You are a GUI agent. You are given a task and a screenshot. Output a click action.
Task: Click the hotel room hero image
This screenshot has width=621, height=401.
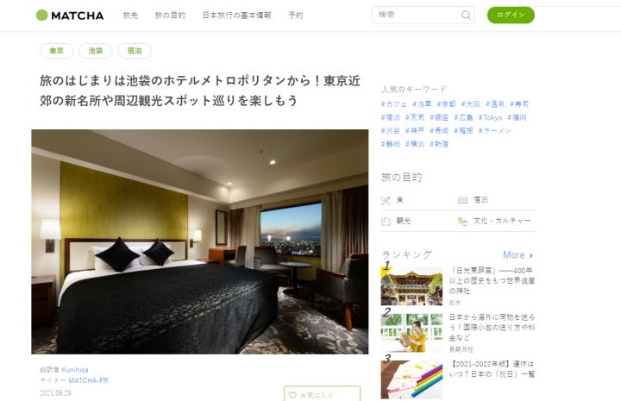(199, 241)
